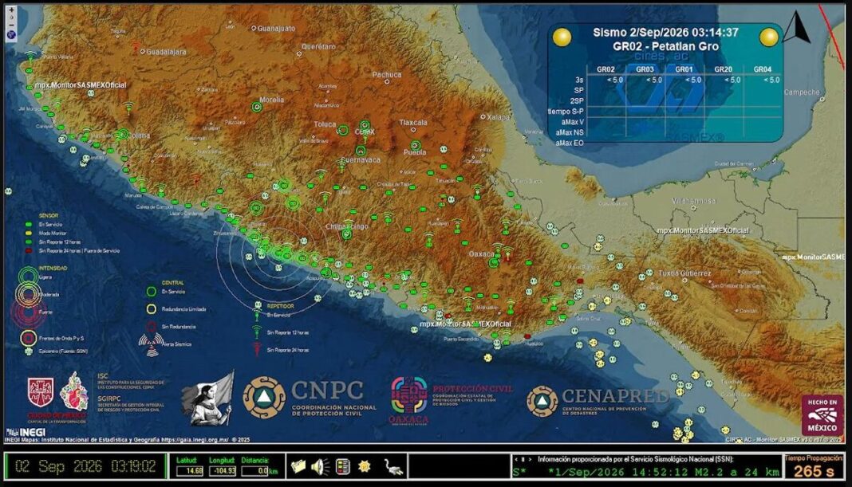Click the Puebla central station circle marker

[416, 145]
